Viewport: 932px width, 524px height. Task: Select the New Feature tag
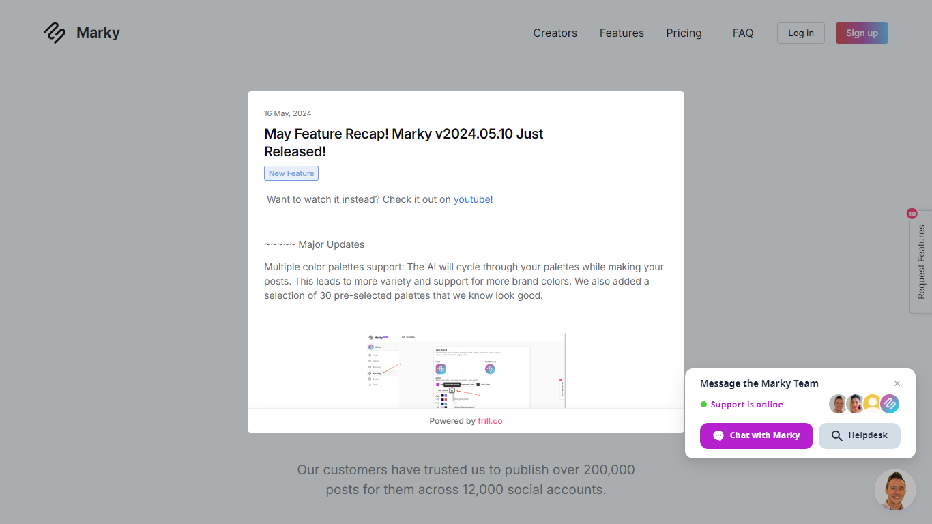coord(291,173)
